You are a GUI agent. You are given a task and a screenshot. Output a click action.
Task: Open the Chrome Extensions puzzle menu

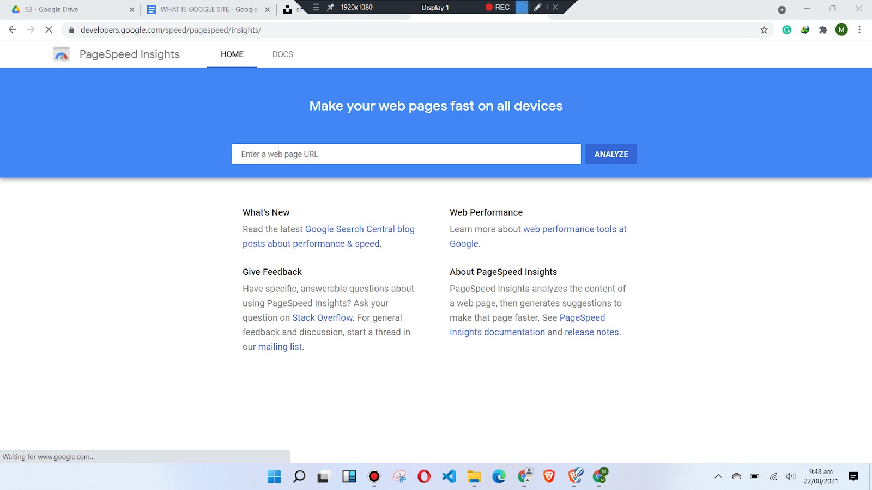point(823,30)
